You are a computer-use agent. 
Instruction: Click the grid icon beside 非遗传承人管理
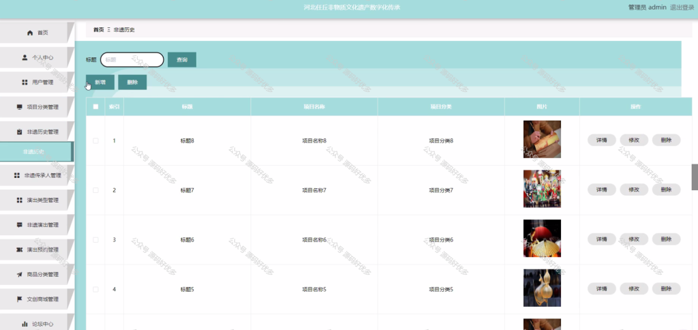pos(17,175)
